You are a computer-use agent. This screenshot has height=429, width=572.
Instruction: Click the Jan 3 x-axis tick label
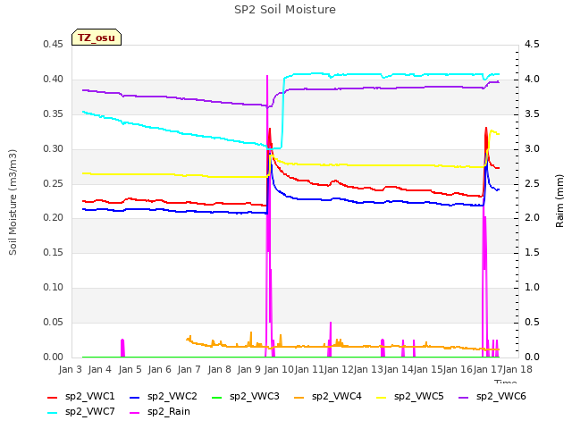(70, 369)
